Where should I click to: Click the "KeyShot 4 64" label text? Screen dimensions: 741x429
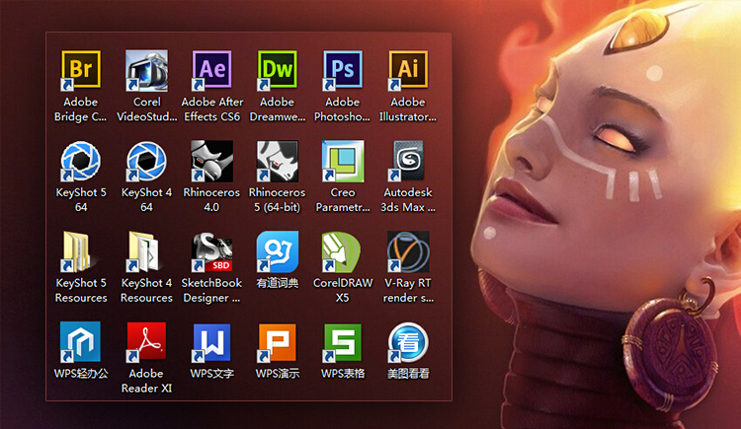pos(146,199)
